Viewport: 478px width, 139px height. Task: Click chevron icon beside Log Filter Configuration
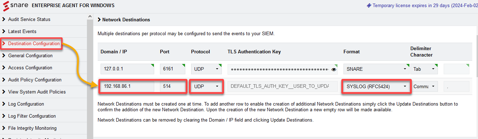pyautogui.click(x=4, y=116)
